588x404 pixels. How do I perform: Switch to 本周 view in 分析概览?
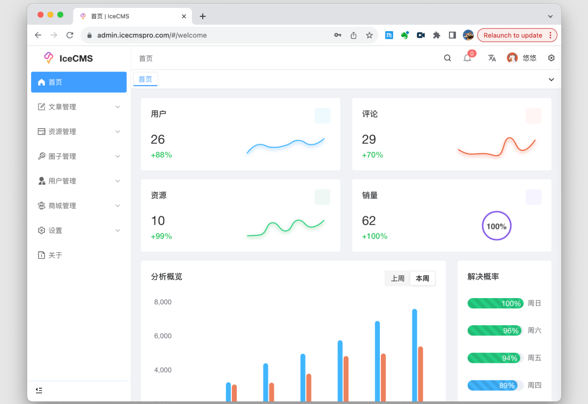click(x=422, y=278)
